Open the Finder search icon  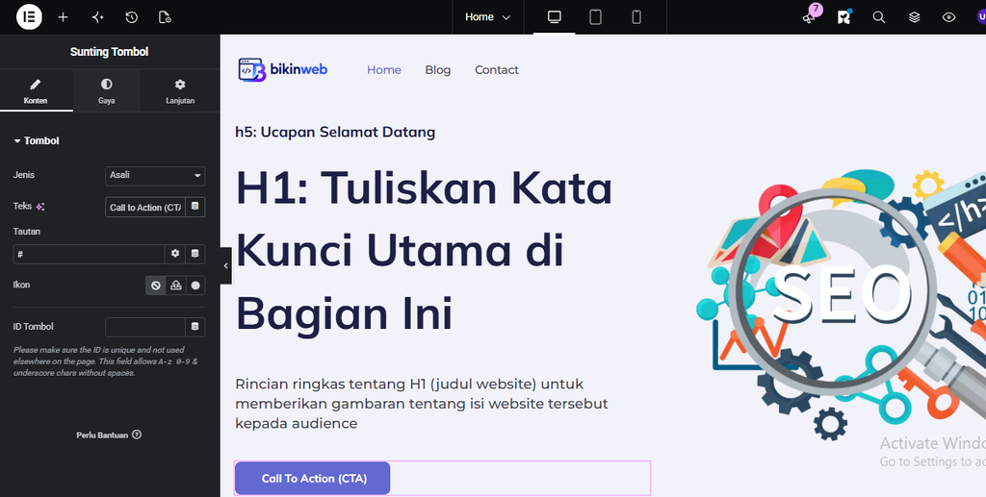pyautogui.click(x=879, y=17)
